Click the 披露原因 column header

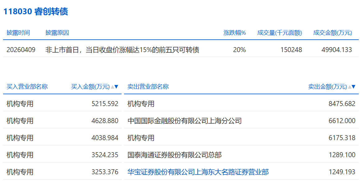tap(57, 33)
